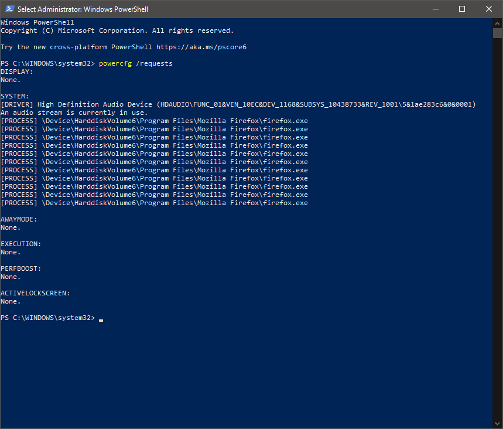
Task: Click the scrollbar down arrow
Action: [497, 424]
